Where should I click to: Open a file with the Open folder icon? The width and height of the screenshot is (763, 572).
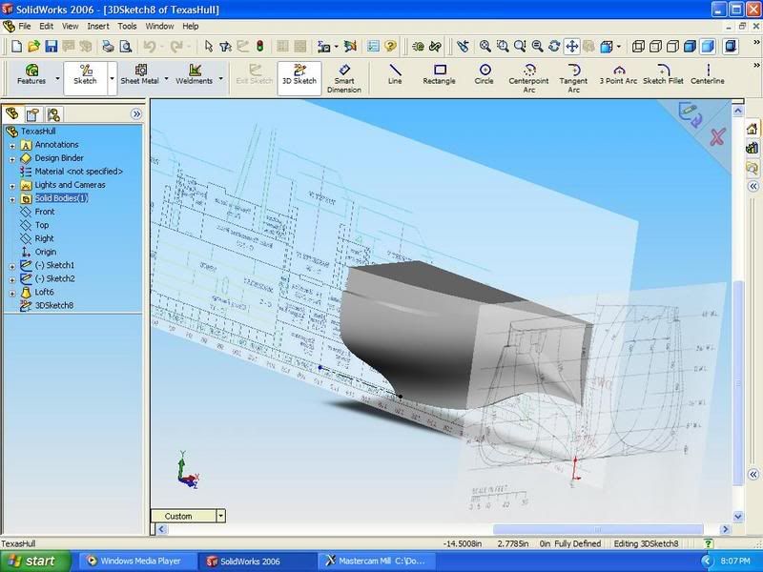point(33,47)
